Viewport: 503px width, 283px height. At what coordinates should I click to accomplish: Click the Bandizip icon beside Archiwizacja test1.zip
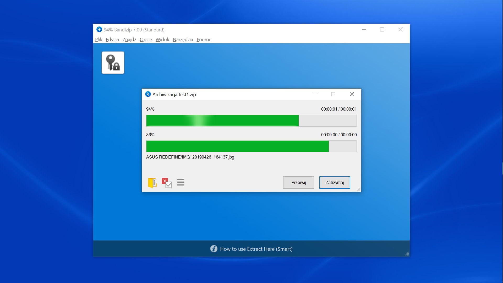click(148, 94)
